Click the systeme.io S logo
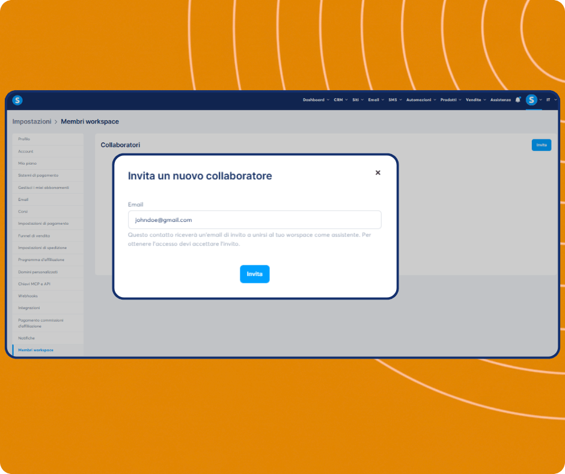565x474 pixels. (17, 100)
